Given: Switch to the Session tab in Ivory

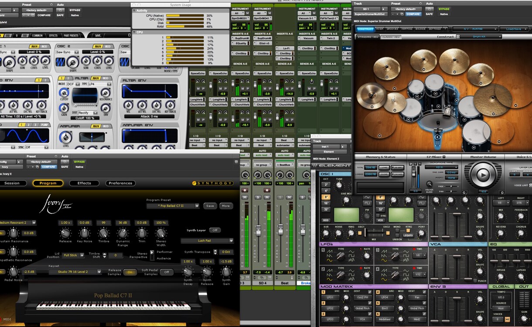Looking at the screenshot, I should pyautogui.click(x=12, y=183).
